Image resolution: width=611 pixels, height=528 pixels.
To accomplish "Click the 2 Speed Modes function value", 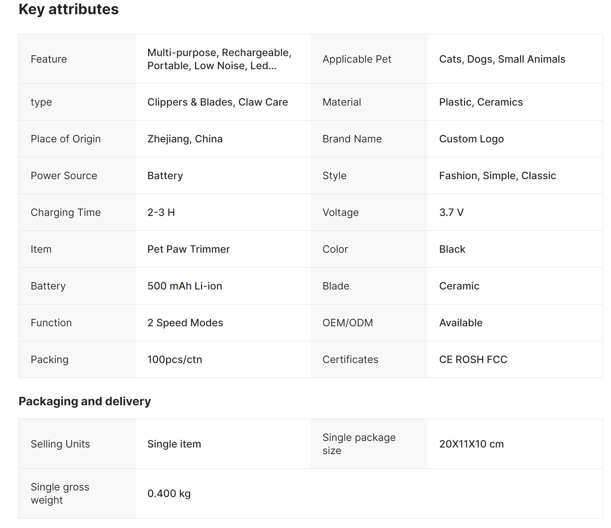I will (x=185, y=323).
